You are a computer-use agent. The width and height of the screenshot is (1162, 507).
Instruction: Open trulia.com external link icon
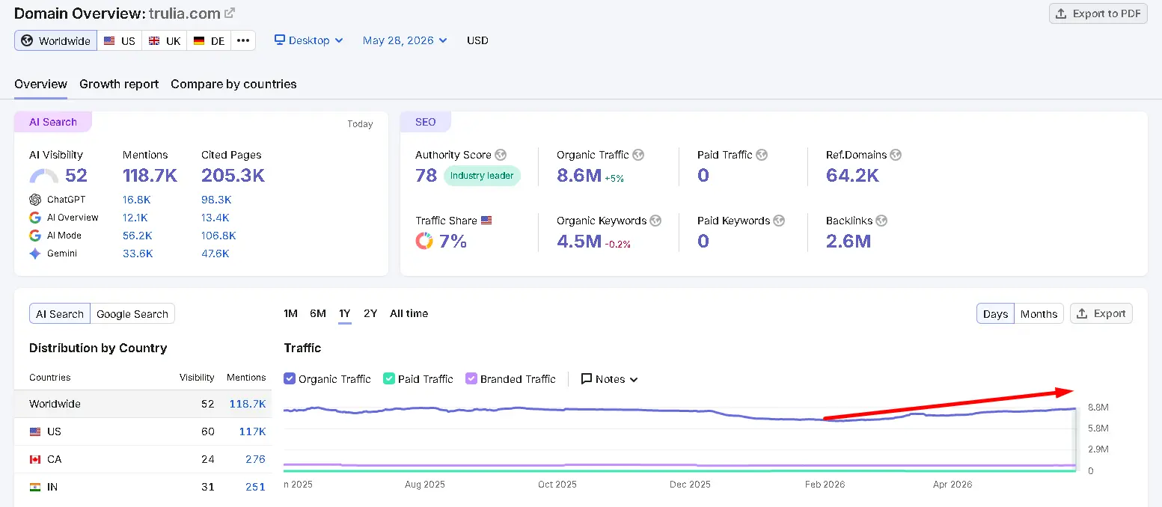(x=230, y=13)
